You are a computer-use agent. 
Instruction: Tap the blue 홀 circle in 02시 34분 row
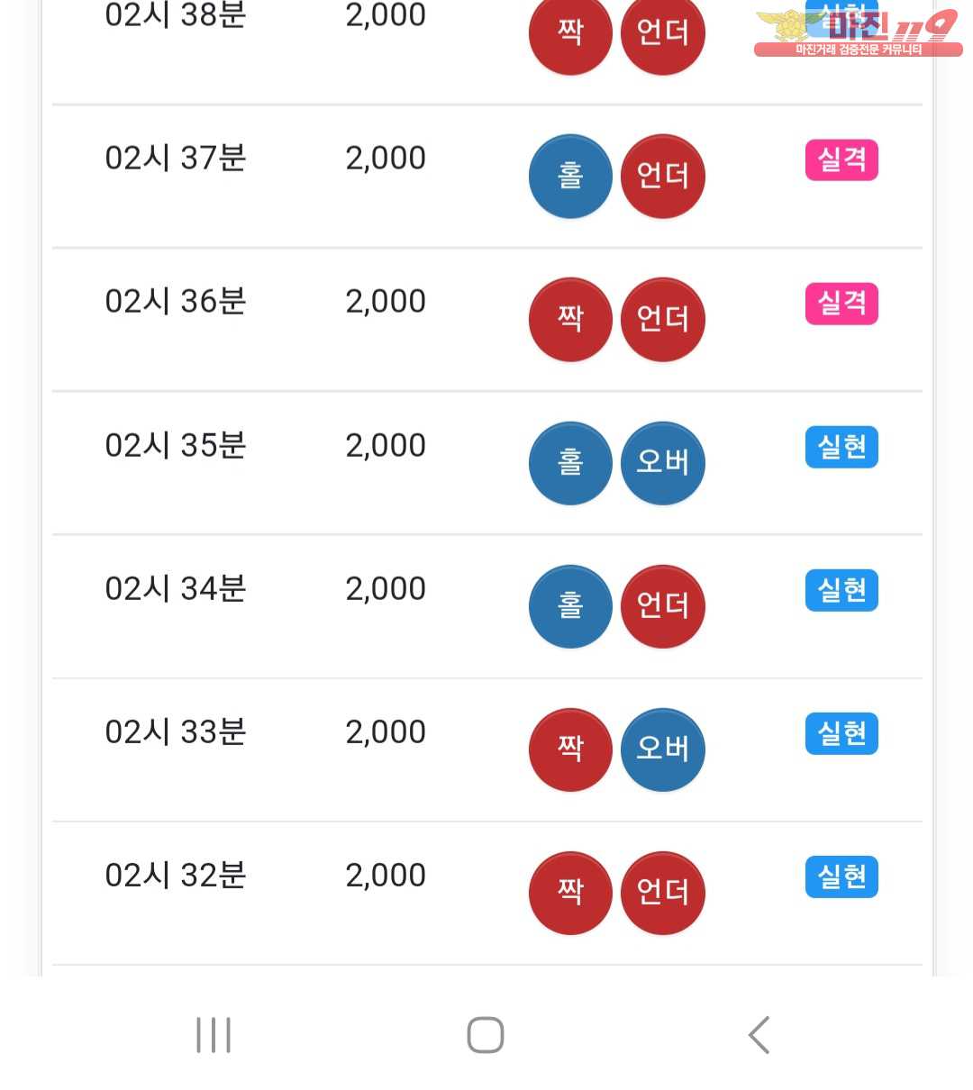coord(570,606)
